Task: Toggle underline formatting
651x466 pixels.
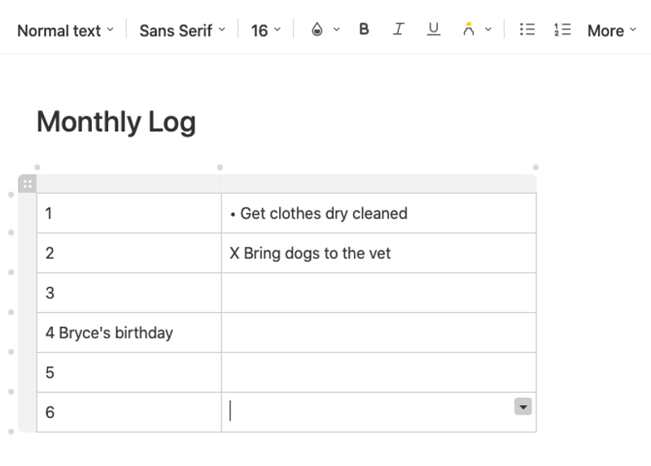Action: [434, 30]
